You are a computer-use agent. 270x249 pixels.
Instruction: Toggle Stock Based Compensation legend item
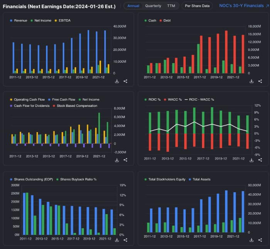point(76,106)
